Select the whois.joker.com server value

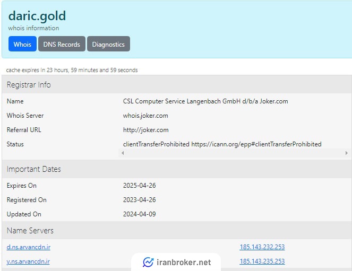tap(145, 116)
